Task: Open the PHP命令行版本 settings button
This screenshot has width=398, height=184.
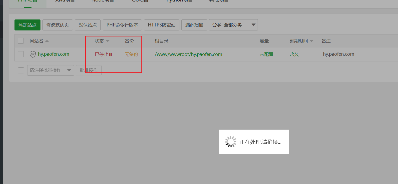Action: [122, 25]
